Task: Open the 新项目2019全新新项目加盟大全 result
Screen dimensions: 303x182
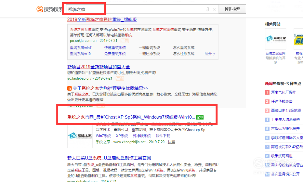Action: point(98,67)
